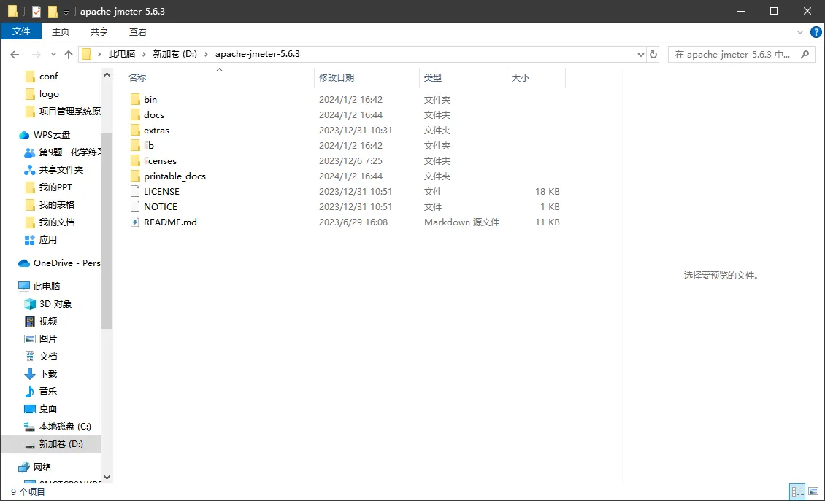Screen dimensions: 825x501
Task: Sort by the 名称 column header
Action: click(137, 78)
